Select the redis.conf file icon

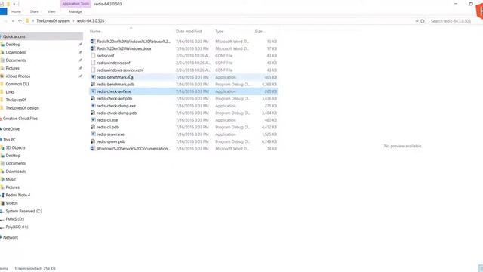(93, 55)
